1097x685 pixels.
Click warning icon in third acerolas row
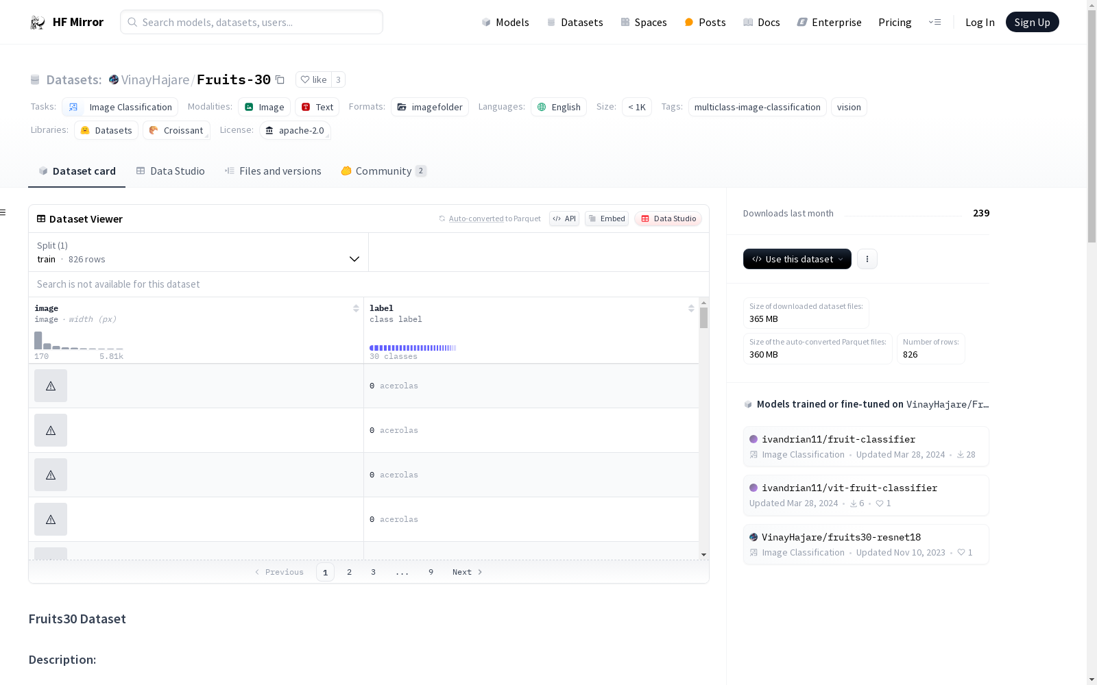point(51,475)
